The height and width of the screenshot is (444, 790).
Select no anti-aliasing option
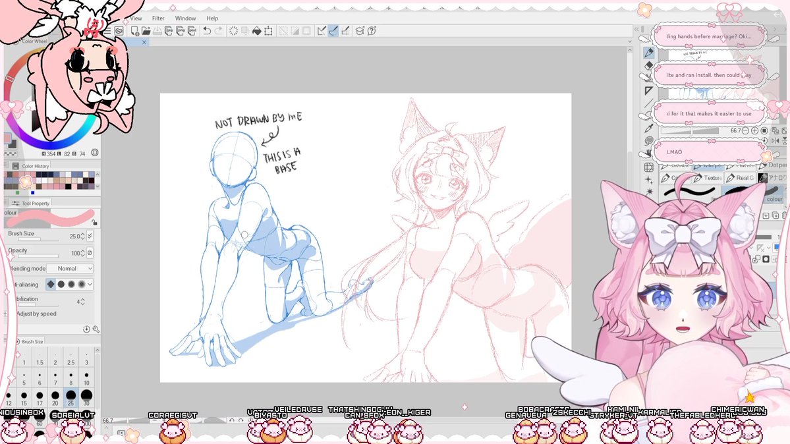[x=51, y=285]
